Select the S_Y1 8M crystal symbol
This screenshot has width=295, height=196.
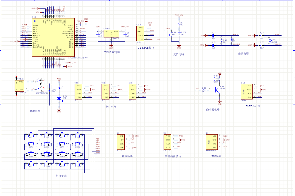222,40
